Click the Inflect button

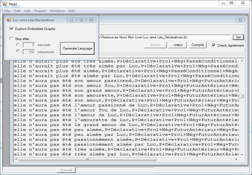(x=178, y=45)
